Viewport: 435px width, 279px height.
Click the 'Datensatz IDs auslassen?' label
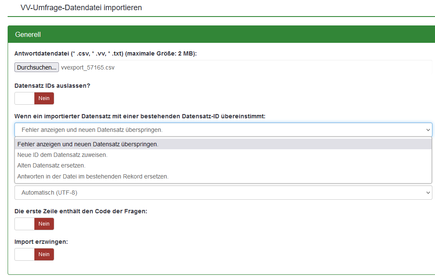click(x=52, y=86)
